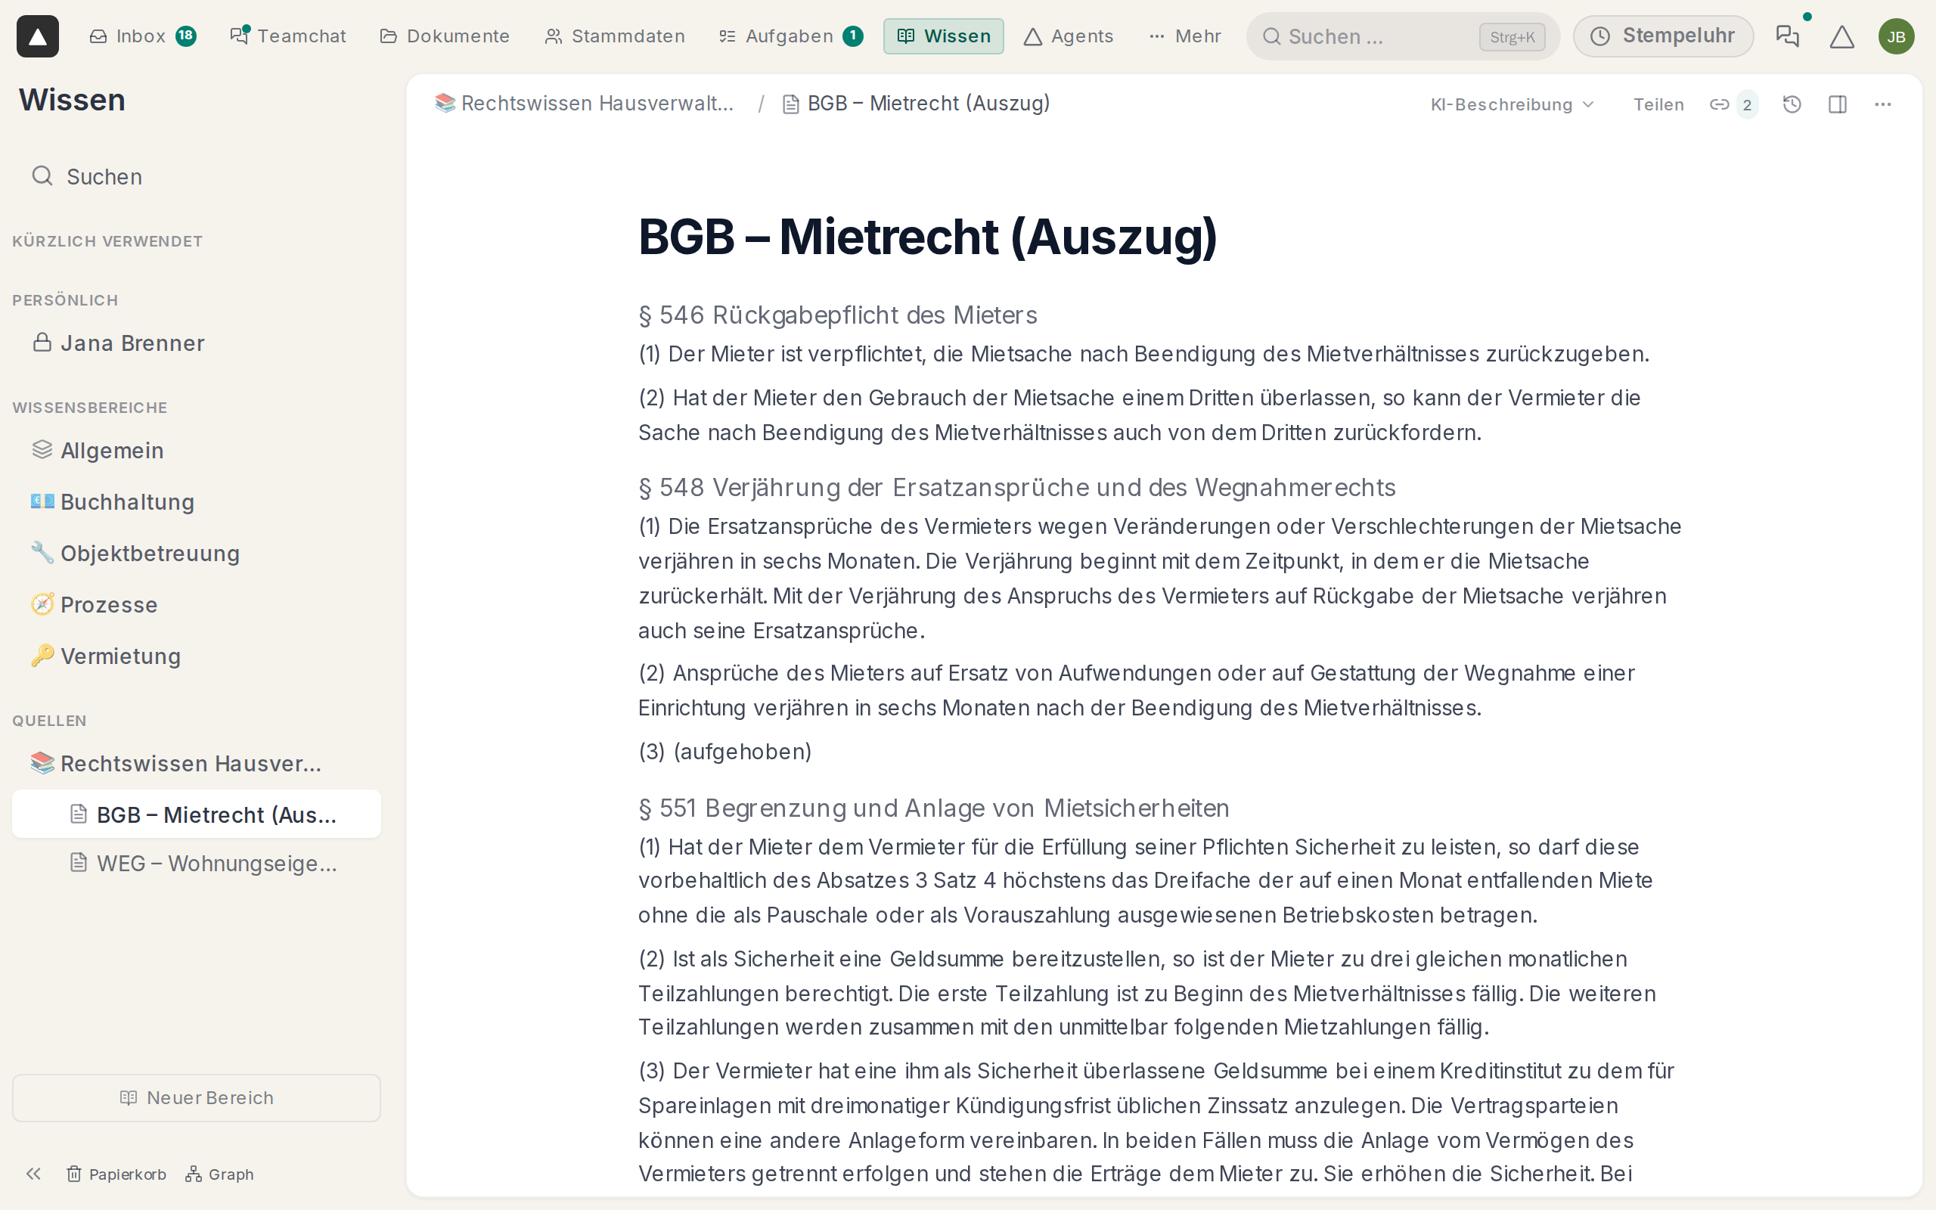
Task: Open the Dokumente section
Action: pyautogui.click(x=445, y=36)
